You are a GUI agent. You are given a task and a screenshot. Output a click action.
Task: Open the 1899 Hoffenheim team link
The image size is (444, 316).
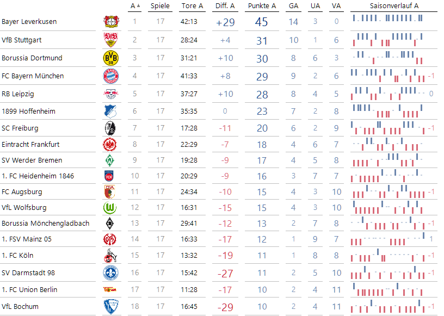click(28, 111)
